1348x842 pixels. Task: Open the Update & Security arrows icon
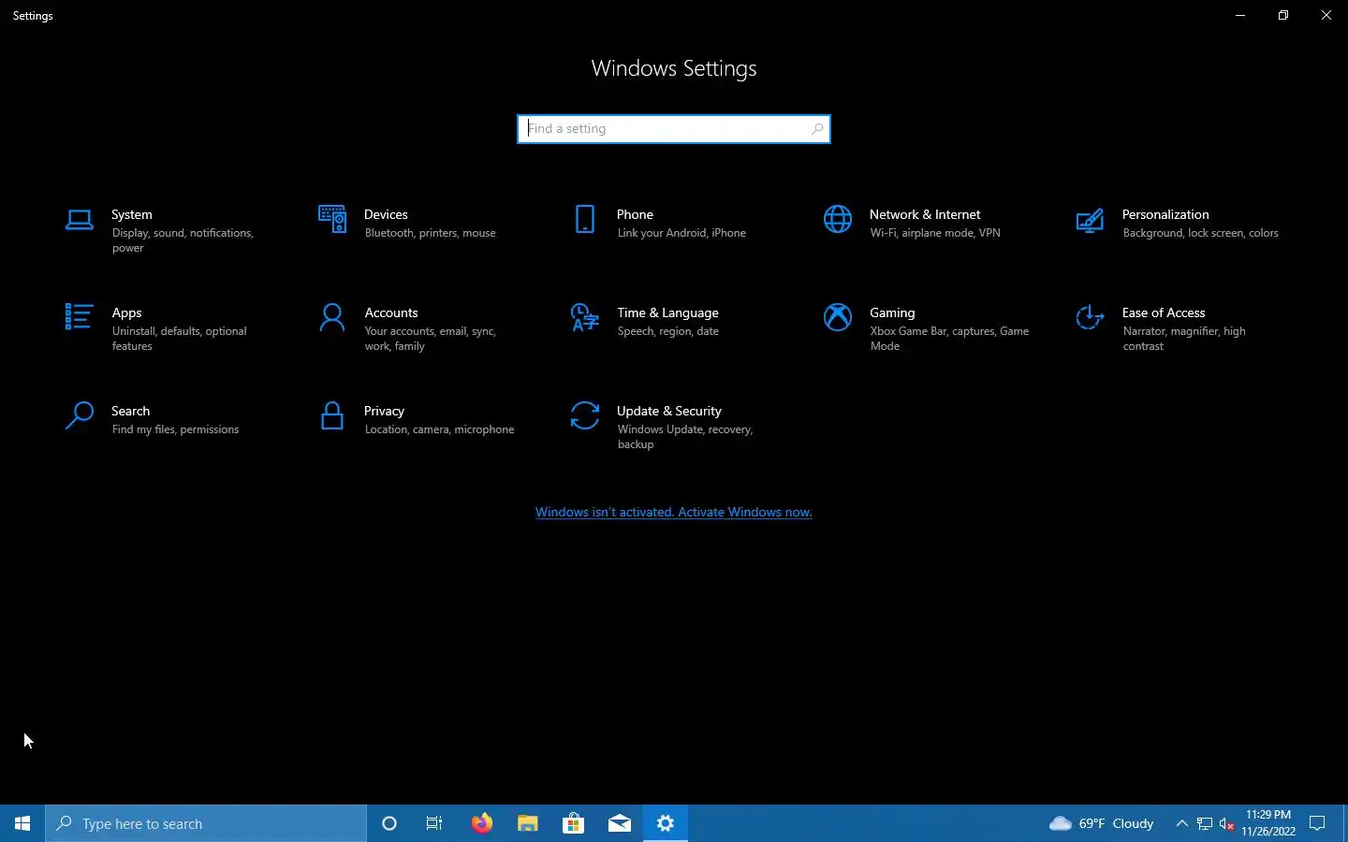tap(585, 415)
